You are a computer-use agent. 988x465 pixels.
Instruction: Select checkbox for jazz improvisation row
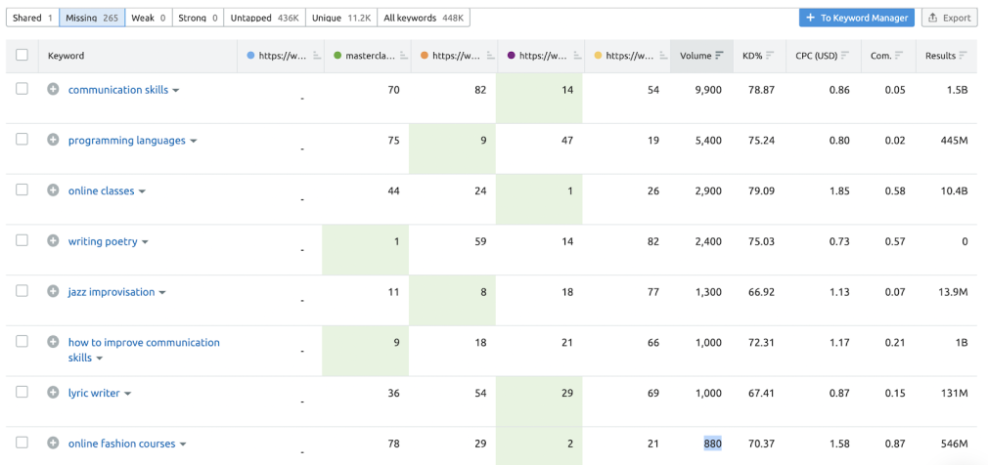22,291
